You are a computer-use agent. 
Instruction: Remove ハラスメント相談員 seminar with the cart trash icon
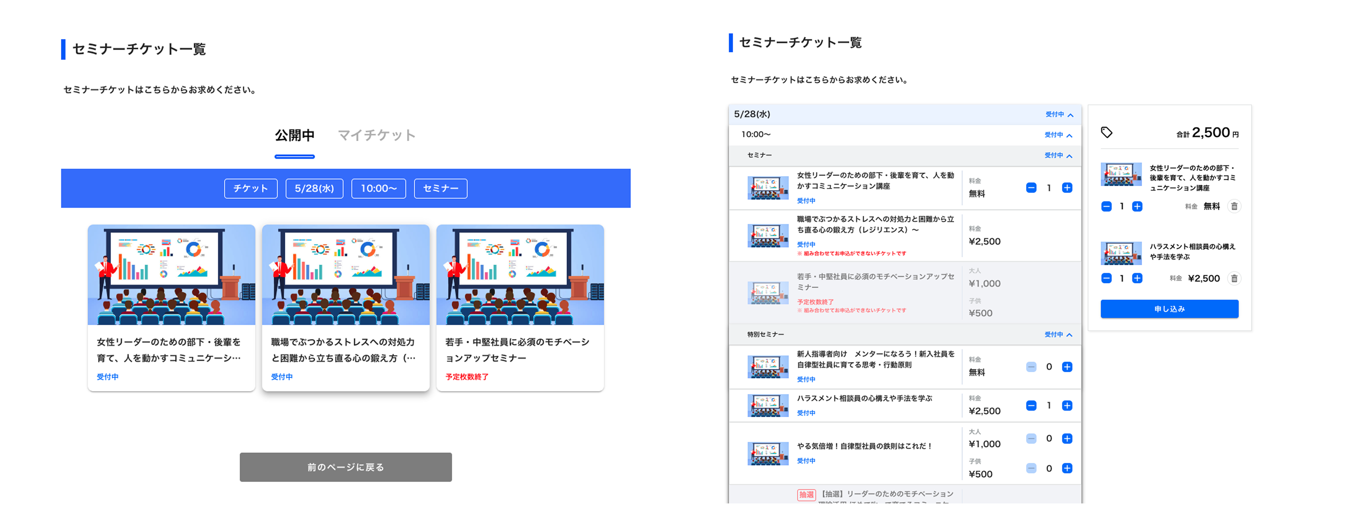pyautogui.click(x=1234, y=278)
